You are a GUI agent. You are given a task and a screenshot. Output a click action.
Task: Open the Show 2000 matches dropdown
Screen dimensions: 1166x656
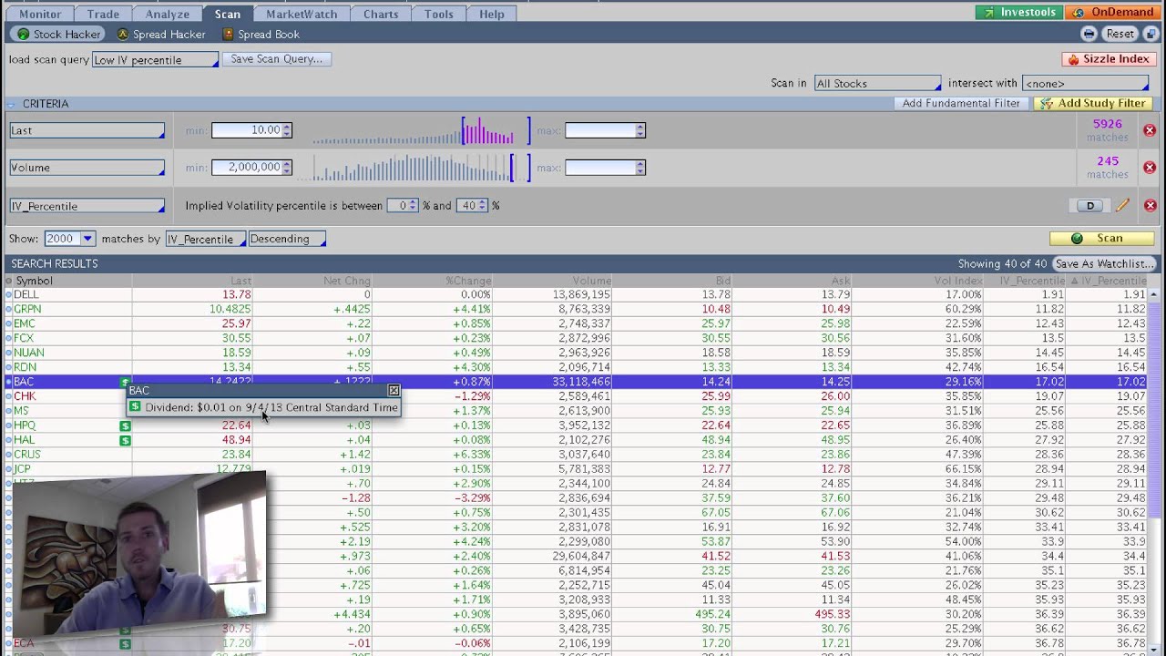coord(69,239)
